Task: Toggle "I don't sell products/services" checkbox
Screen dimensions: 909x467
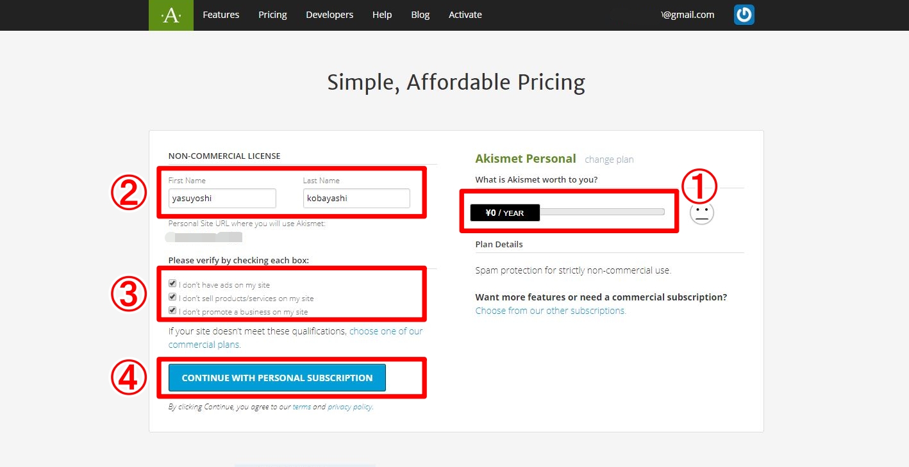Action: click(172, 297)
